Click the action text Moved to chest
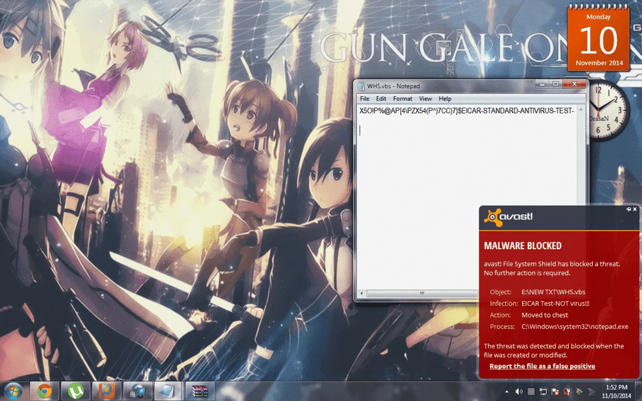This screenshot has height=401, width=642. click(x=545, y=315)
